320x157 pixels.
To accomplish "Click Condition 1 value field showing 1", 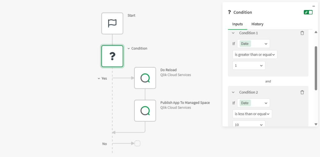I will [x=249, y=66].
